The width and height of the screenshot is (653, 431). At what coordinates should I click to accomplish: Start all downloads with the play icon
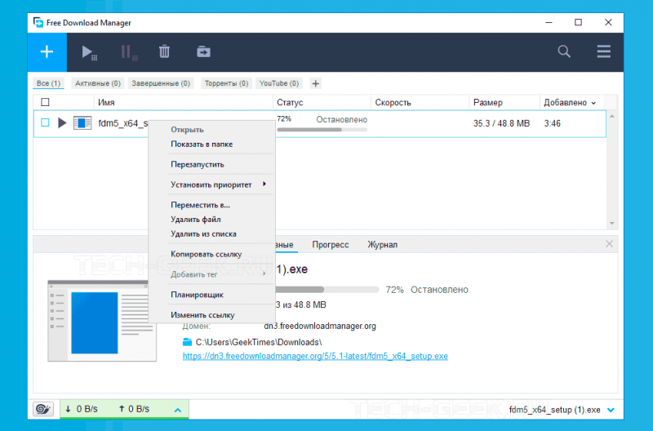point(89,52)
